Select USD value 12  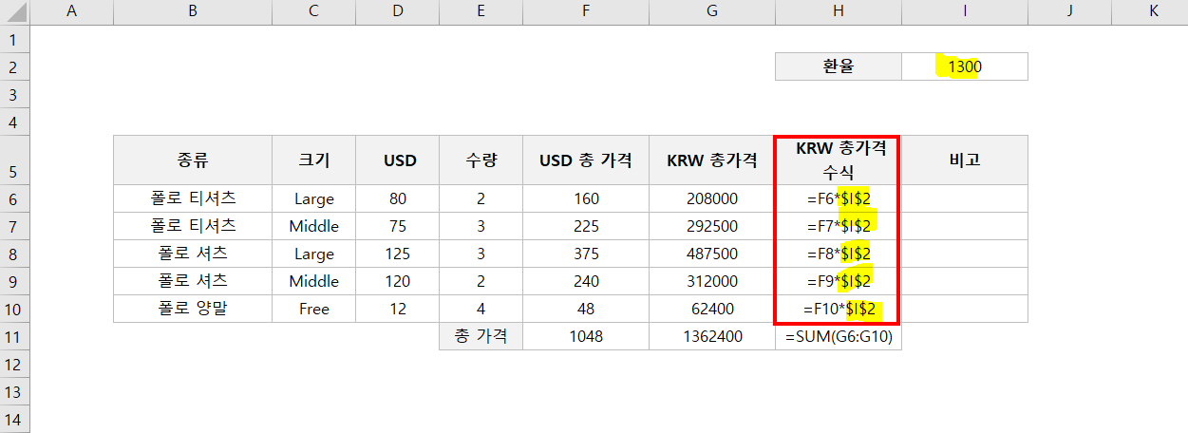pos(399,309)
